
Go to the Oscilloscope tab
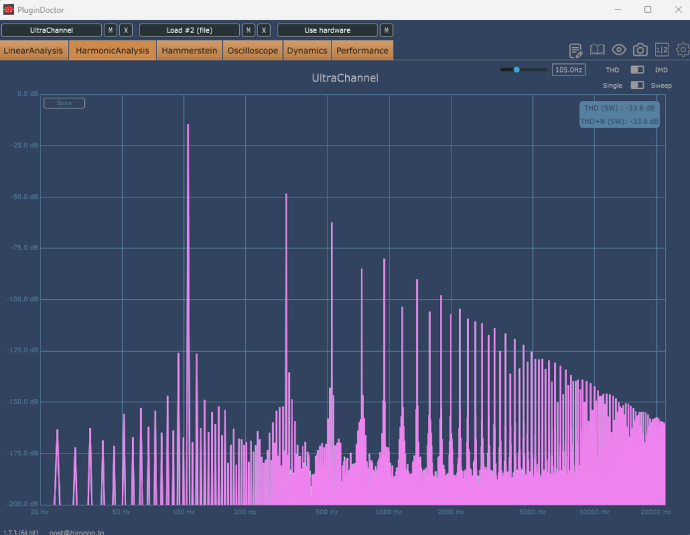pos(253,50)
